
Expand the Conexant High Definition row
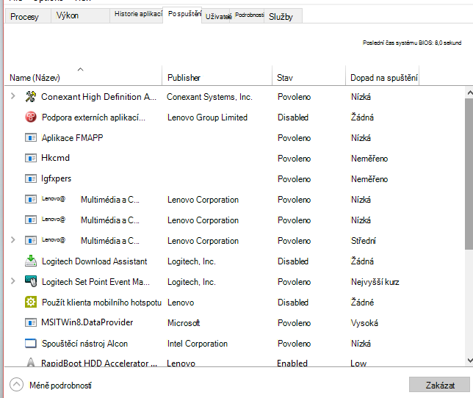click(12, 96)
